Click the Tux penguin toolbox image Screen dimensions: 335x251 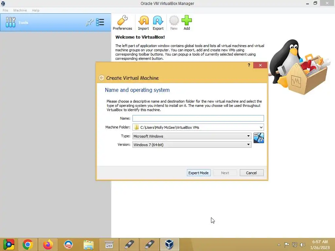tap(299, 67)
